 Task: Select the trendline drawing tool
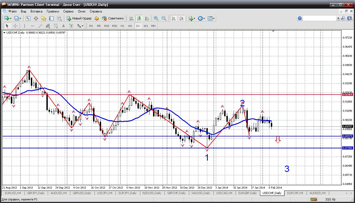click(x=40, y=26)
